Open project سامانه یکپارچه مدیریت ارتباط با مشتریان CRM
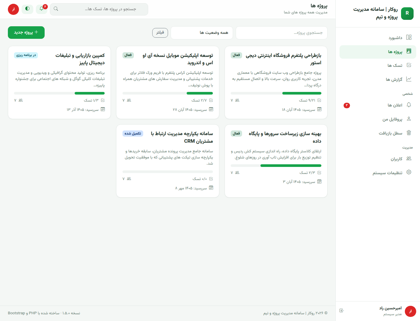Screen dimensions: 420x321 (x=181, y=137)
